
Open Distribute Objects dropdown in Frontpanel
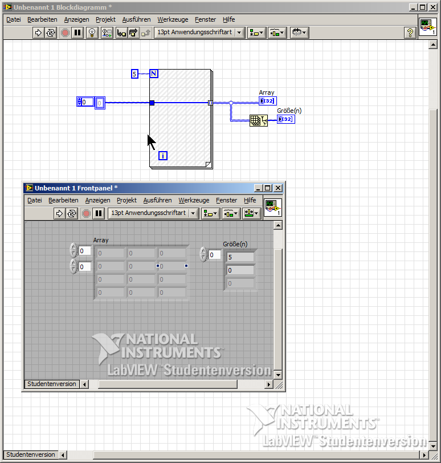tap(231, 213)
